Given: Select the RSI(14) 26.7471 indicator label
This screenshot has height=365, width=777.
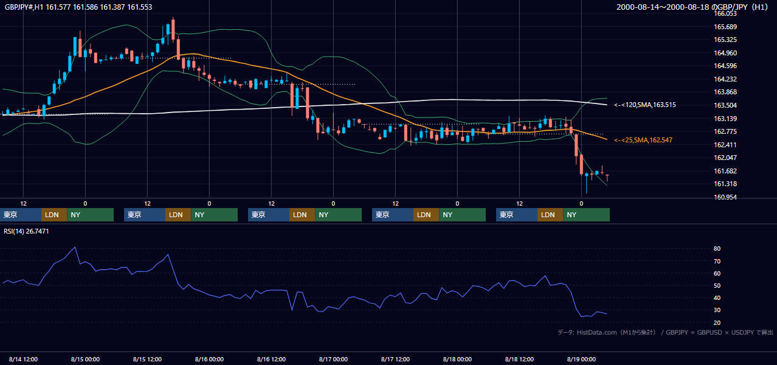Looking at the screenshot, I should click(x=27, y=231).
